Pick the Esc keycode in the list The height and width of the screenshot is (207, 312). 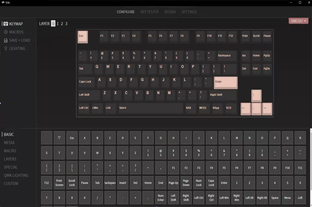click(x=72, y=138)
